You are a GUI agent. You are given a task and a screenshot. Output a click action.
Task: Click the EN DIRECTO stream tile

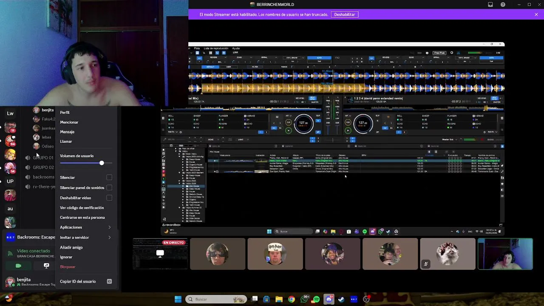tap(160, 254)
